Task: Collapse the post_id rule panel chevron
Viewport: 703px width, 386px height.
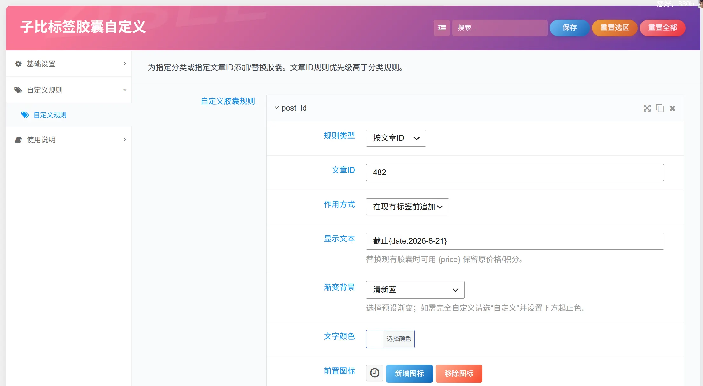Action: 277,108
